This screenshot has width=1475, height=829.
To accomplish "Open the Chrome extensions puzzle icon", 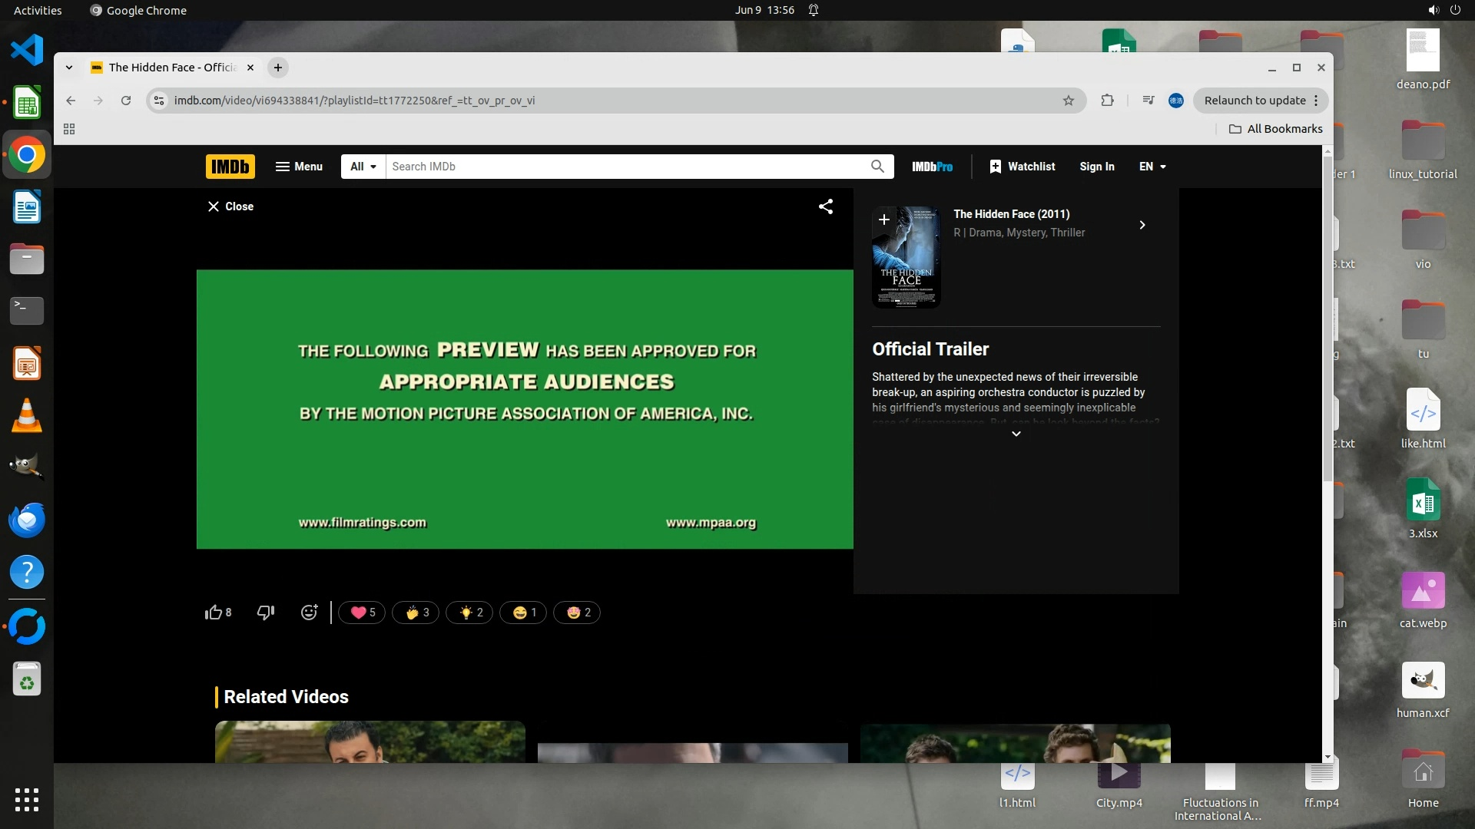I will coord(1107,101).
